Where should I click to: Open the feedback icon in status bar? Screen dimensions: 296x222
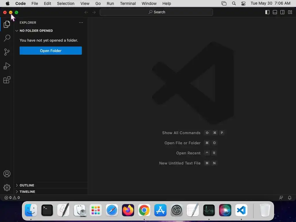click(x=281, y=198)
